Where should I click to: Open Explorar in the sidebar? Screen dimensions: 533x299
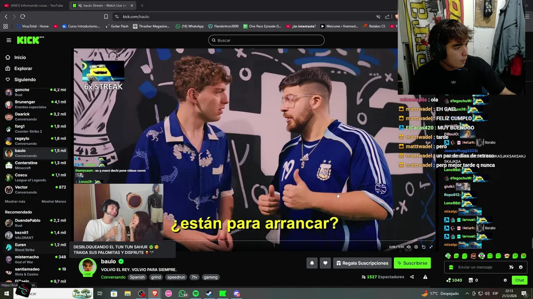[x=23, y=69]
